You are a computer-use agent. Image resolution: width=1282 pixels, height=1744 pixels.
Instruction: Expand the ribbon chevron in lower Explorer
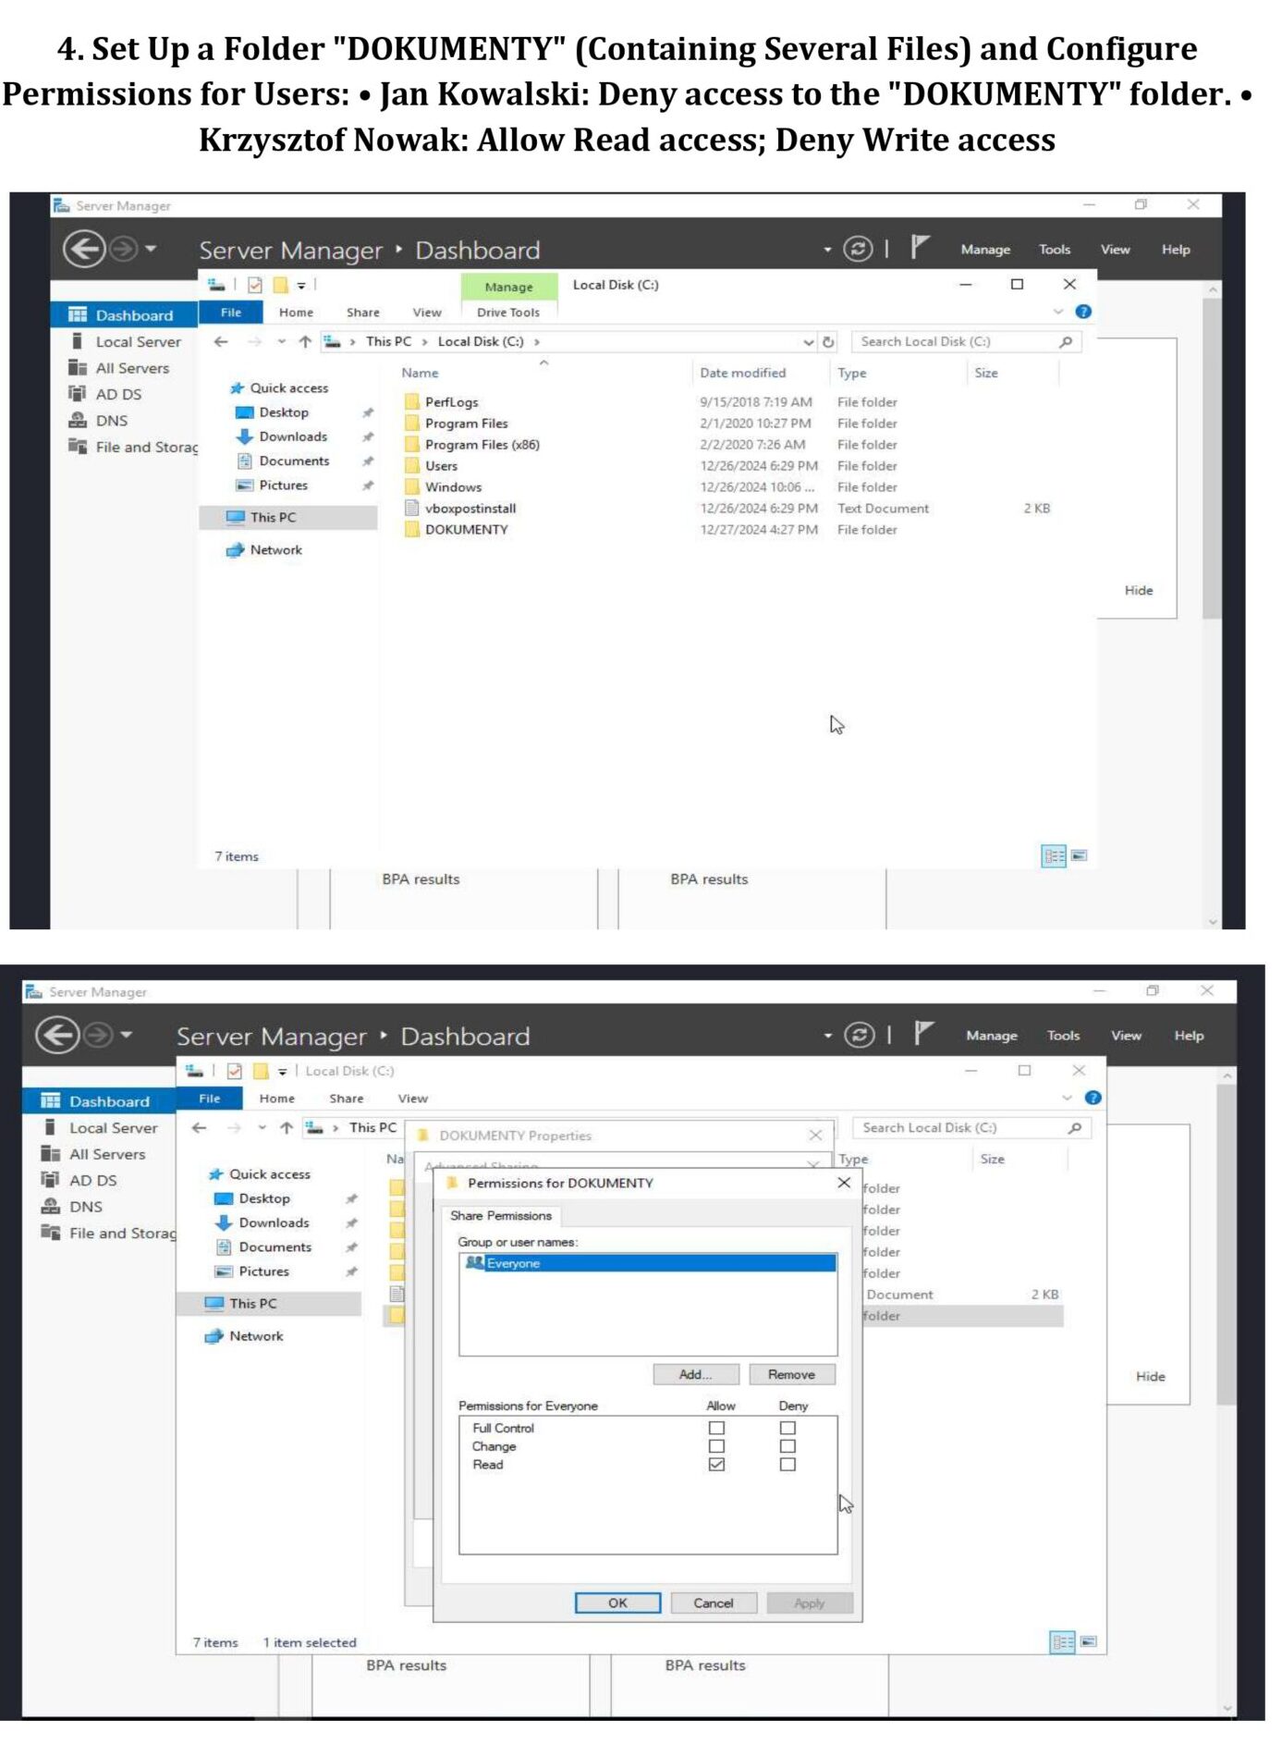(1068, 1099)
